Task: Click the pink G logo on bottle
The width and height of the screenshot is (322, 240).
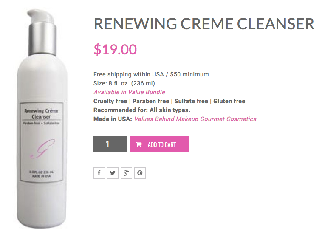Action: coord(43,149)
